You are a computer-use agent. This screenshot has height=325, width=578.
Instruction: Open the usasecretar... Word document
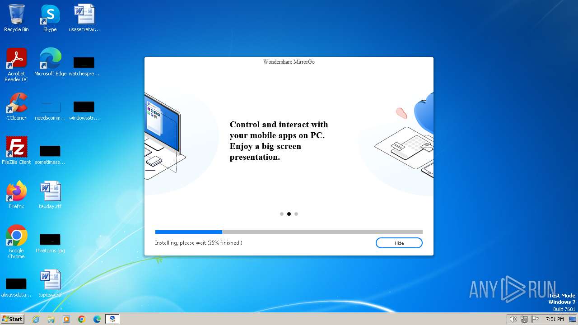click(x=84, y=18)
